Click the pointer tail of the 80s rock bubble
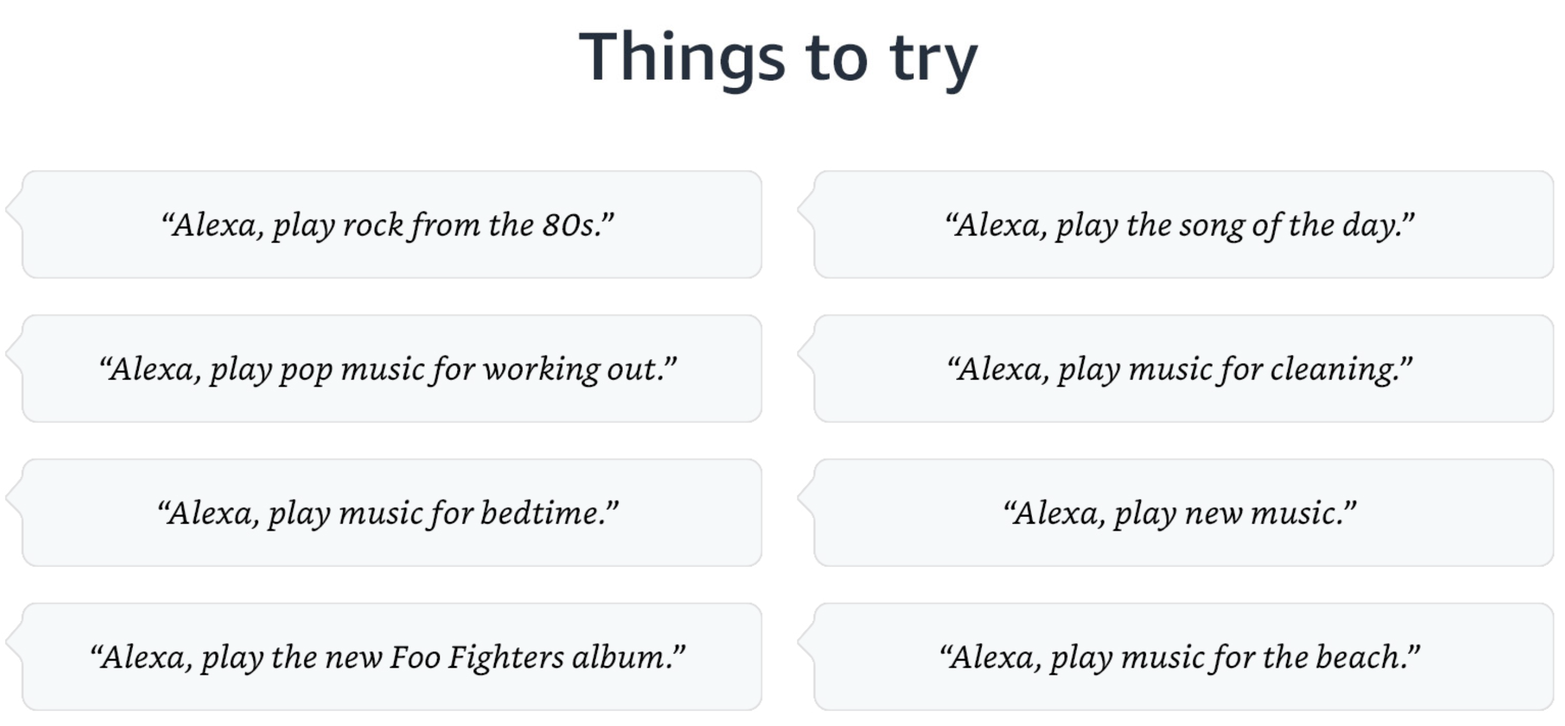Viewport: 1565px width, 726px height. 14,209
